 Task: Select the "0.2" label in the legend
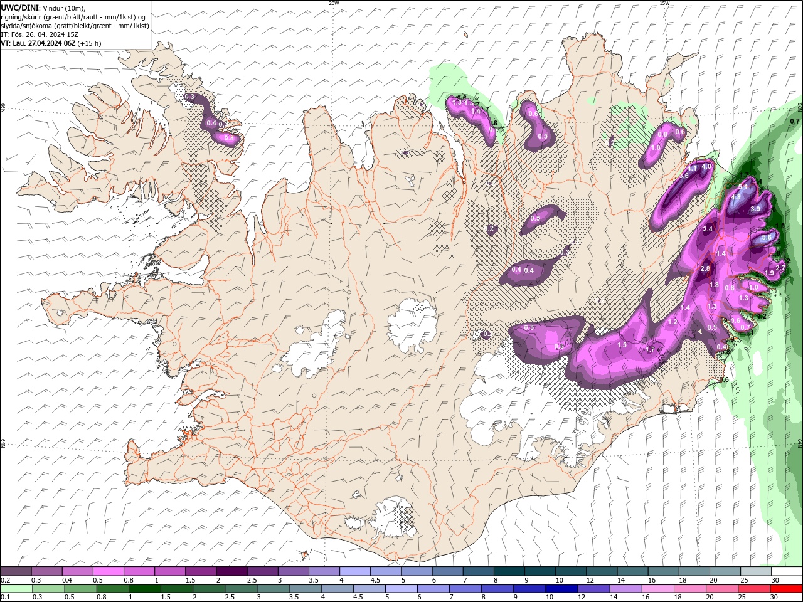click(x=6, y=580)
